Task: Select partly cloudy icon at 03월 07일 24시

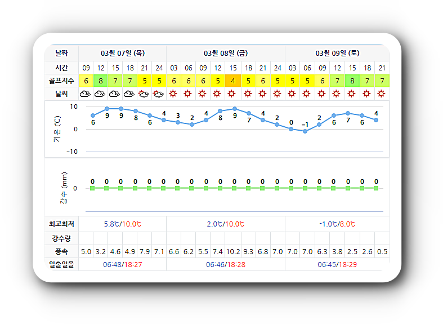Action: 159,94
